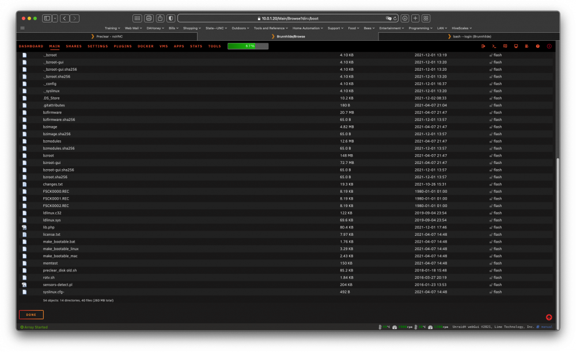Open Safari start page grid icon
Viewport: 576px width, 352px height.
coord(137,18)
